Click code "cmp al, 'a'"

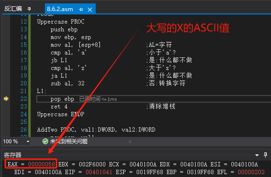pyautogui.click(x=69, y=53)
